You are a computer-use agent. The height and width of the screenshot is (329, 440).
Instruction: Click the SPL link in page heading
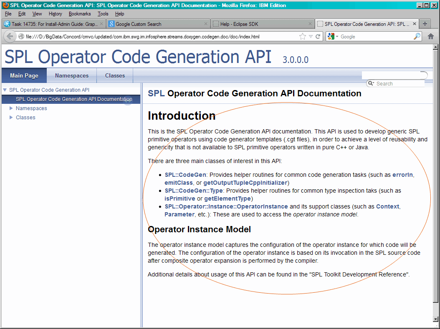click(156, 93)
